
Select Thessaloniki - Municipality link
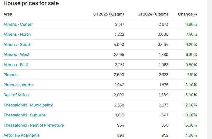[x=28, y=105]
